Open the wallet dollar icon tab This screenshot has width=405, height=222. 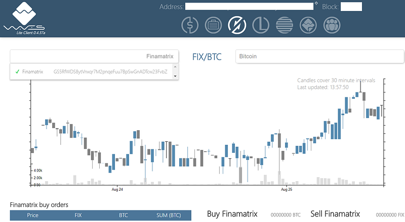[190, 25]
